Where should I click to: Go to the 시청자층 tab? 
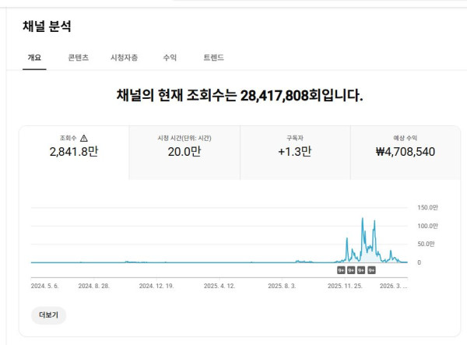(x=125, y=58)
